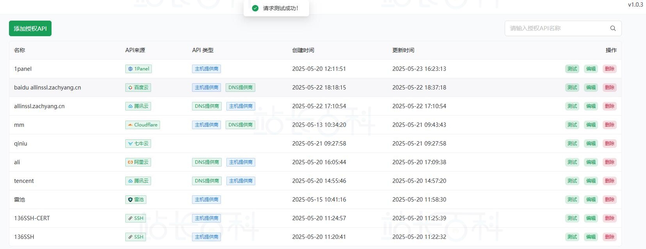Viewport: 646px width, 249px height.
Task: Delete the mm Cloudflare entry
Action: [x=610, y=125]
